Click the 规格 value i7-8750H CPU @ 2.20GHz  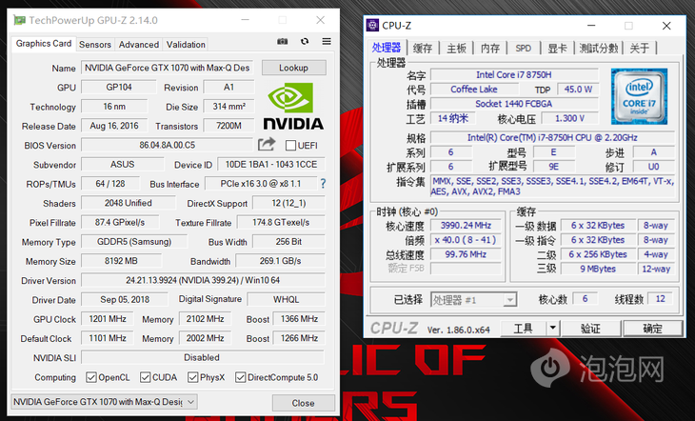[x=552, y=137]
